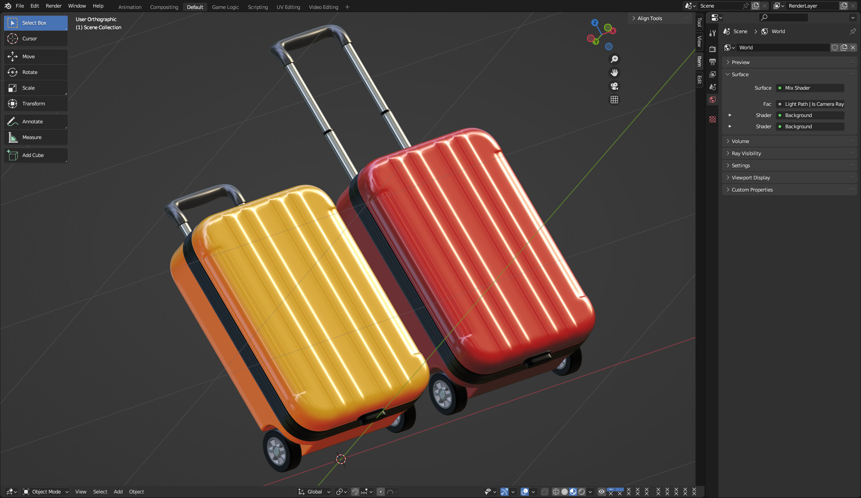861x498 pixels.
Task: Duplicate the World datablock with new icon
Action: [x=844, y=48]
